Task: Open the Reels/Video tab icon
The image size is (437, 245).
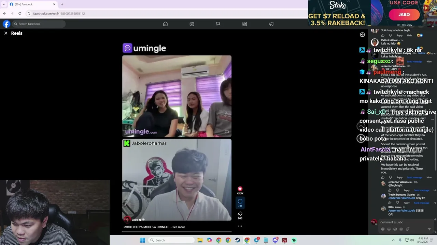Action: 192,24
